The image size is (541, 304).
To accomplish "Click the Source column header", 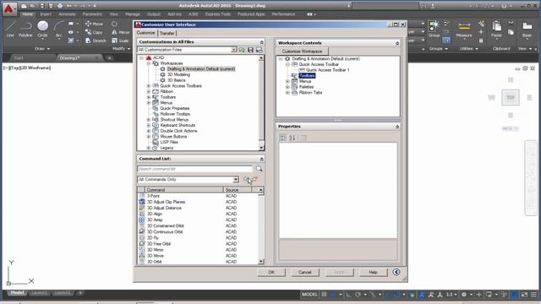I will tap(238, 190).
